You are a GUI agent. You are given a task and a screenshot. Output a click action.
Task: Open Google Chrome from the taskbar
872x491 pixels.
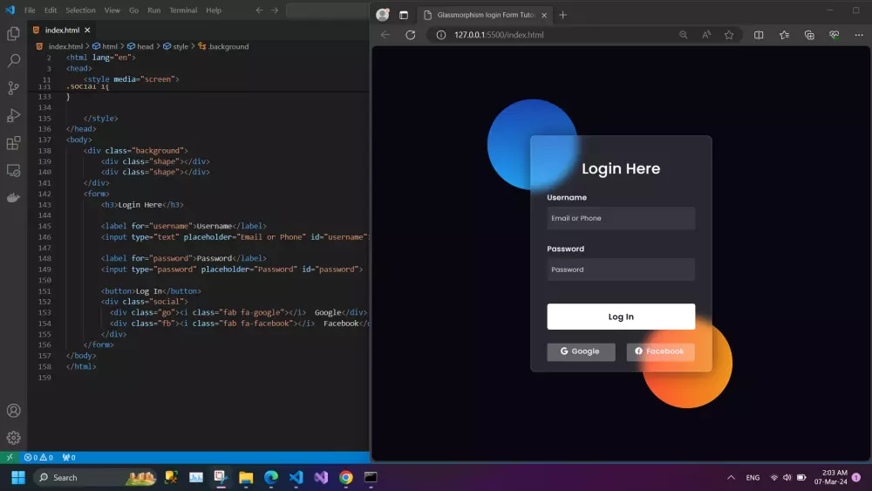pyautogui.click(x=346, y=477)
